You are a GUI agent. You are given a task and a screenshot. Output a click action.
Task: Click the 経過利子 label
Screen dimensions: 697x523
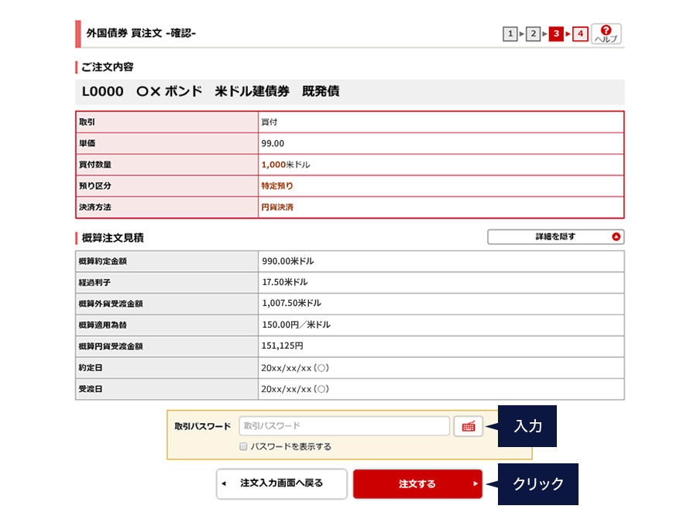click(x=94, y=282)
